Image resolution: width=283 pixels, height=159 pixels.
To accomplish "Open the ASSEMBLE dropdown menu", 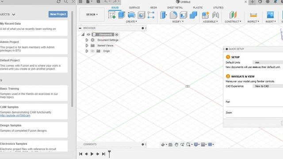I will (x=210, y=22).
